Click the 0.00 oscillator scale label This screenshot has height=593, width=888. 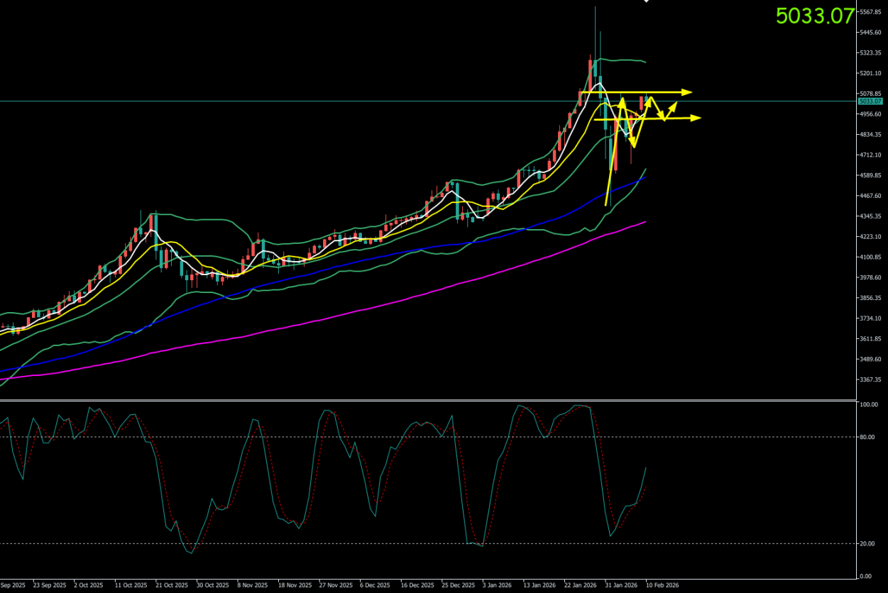(x=865, y=576)
